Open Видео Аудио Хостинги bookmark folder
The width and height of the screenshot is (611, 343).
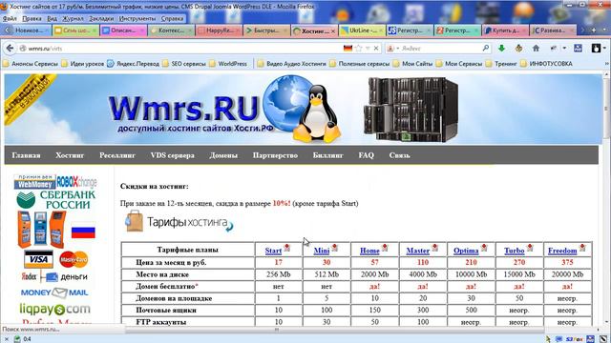tap(291, 64)
